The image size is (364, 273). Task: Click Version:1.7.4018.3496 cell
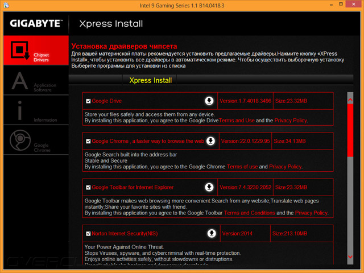pyautogui.click(x=245, y=101)
